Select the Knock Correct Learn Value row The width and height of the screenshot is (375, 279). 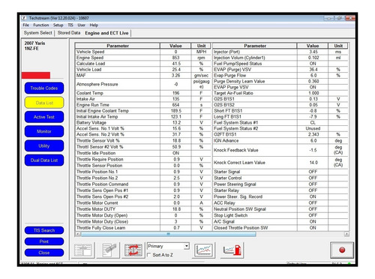click(280, 163)
